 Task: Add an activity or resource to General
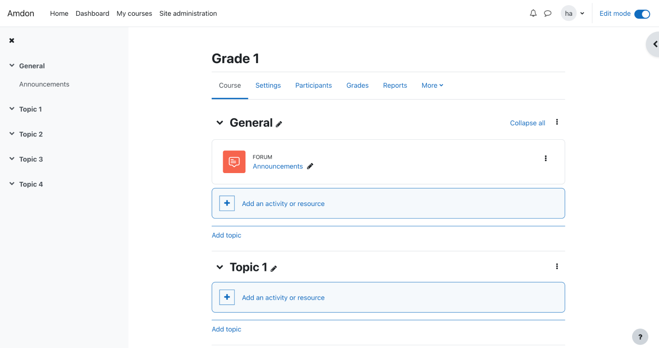(x=388, y=203)
